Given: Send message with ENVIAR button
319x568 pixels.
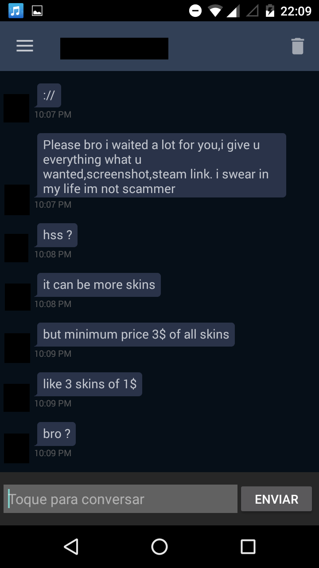Looking at the screenshot, I should 276,499.
